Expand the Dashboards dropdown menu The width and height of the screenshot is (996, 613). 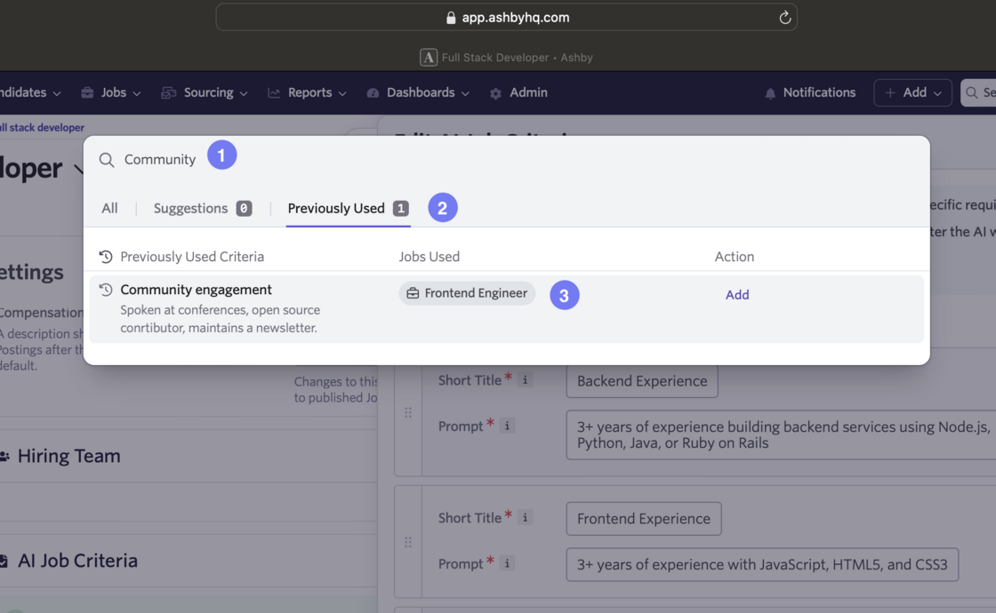pyautogui.click(x=418, y=92)
